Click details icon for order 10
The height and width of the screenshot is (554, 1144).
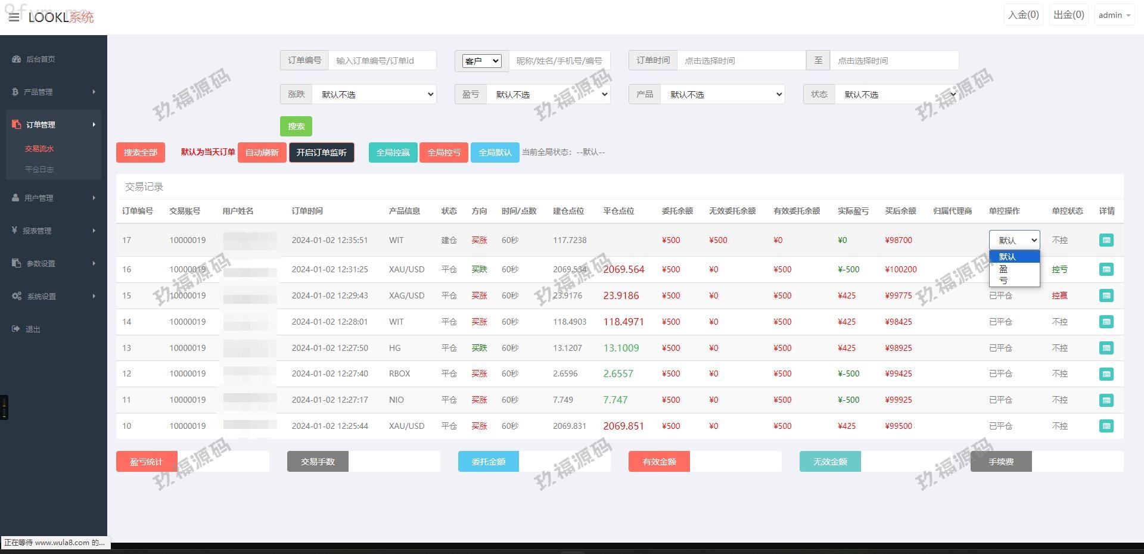point(1106,426)
